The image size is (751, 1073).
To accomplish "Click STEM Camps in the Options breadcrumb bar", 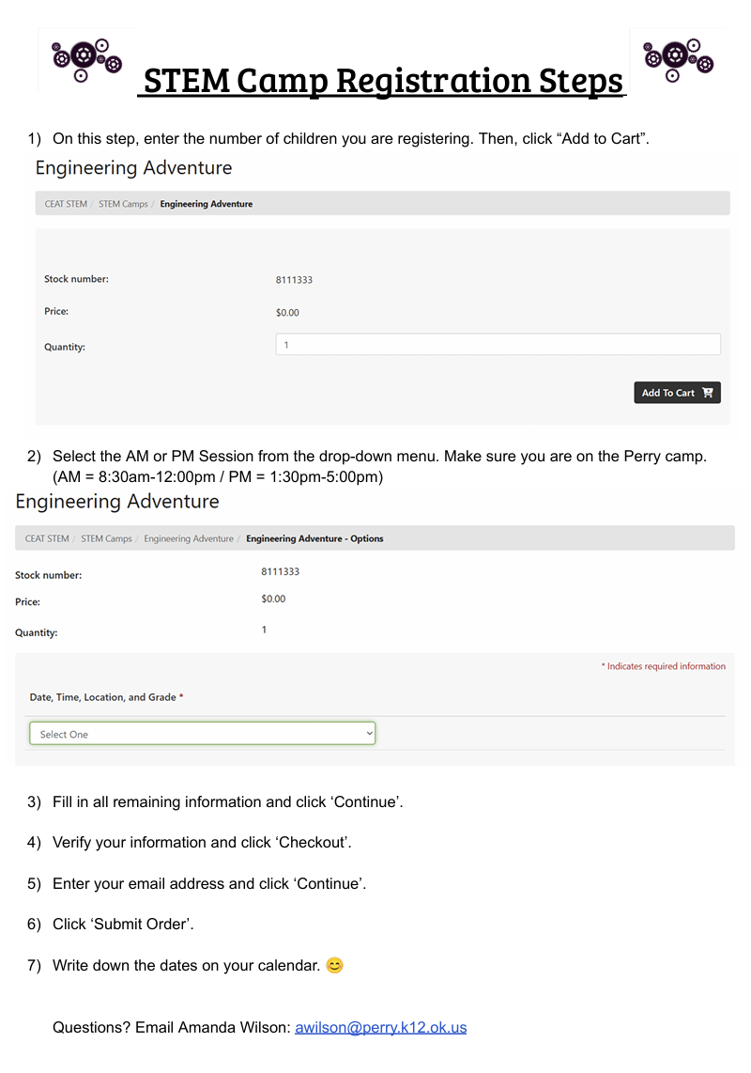I will coord(106,538).
